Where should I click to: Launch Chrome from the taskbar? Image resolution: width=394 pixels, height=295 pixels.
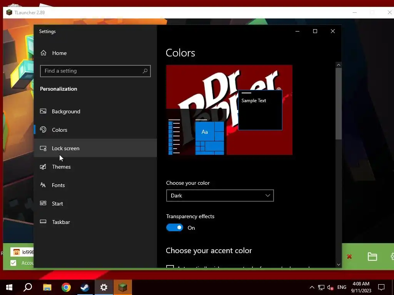pos(66,287)
